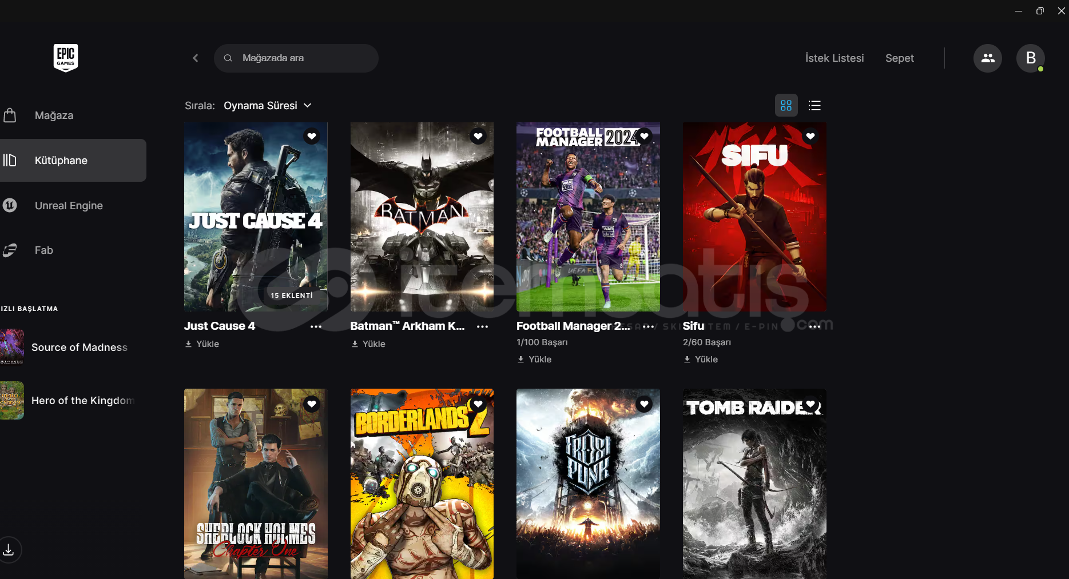Toggle favorite heart on Football Manager 2024

644,136
